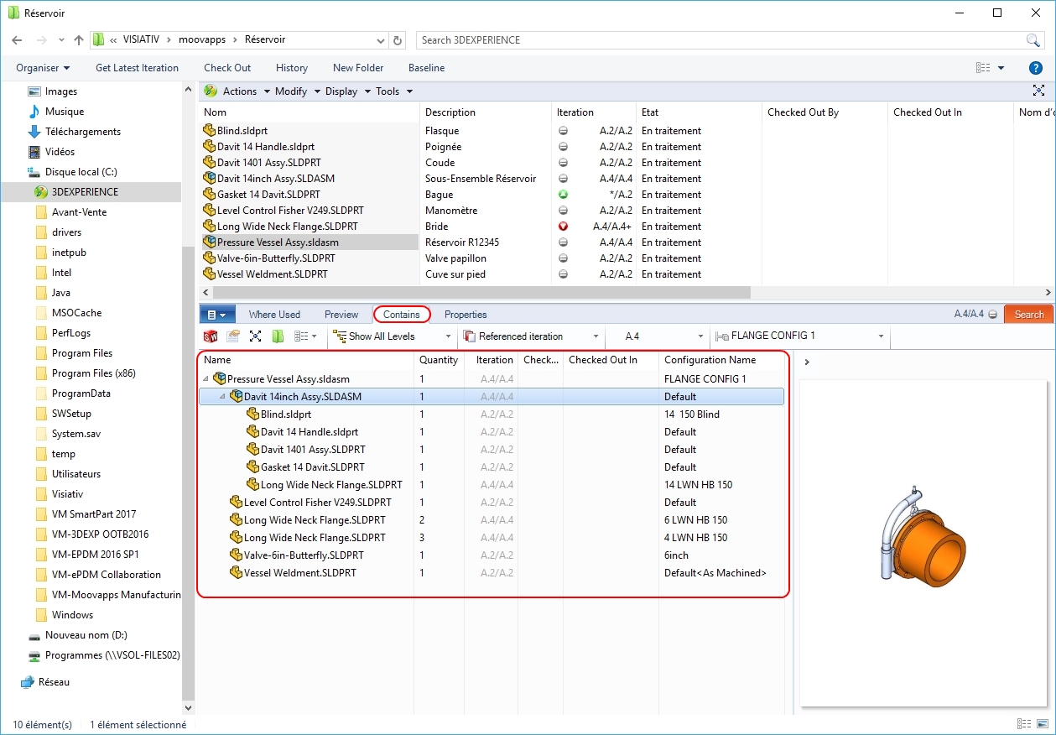Open the Display menu
This screenshot has width=1056, height=735.
[x=348, y=91]
